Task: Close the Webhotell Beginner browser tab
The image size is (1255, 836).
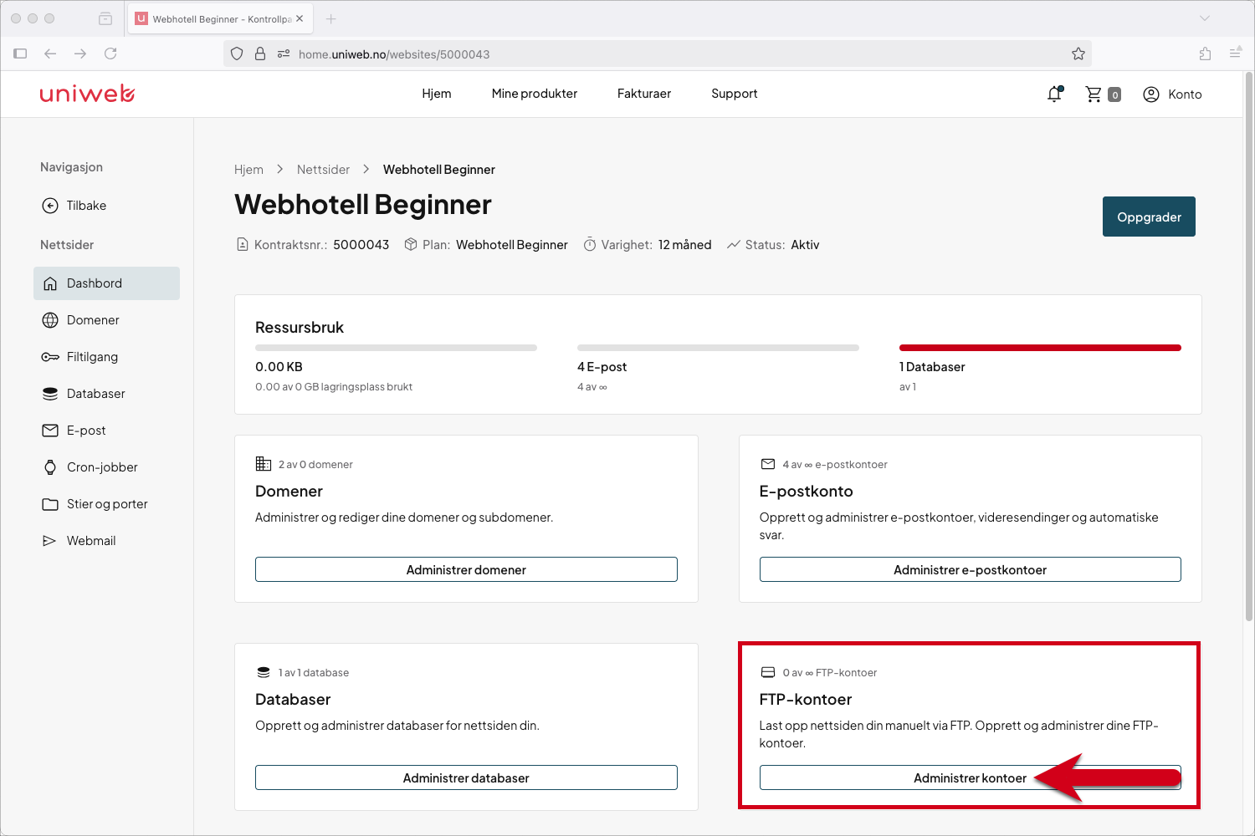Action: click(x=300, y=18)
